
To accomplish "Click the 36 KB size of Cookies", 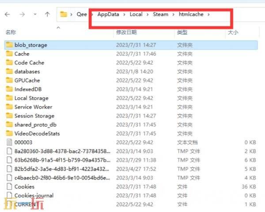I will [249, 186].
